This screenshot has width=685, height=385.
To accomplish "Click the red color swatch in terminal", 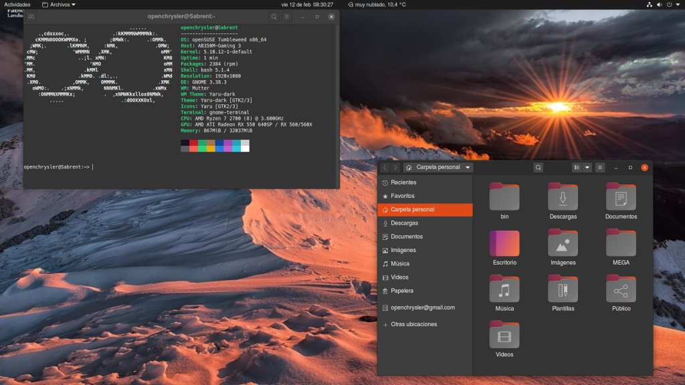I will click(x=193, y=142).
